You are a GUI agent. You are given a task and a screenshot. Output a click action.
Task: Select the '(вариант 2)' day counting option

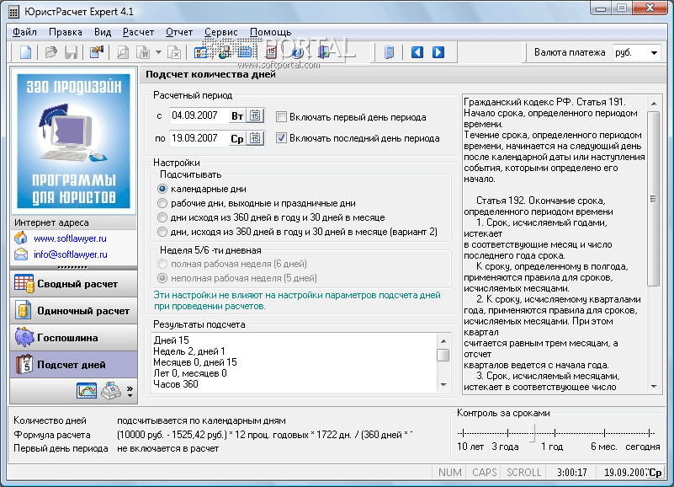162,232
